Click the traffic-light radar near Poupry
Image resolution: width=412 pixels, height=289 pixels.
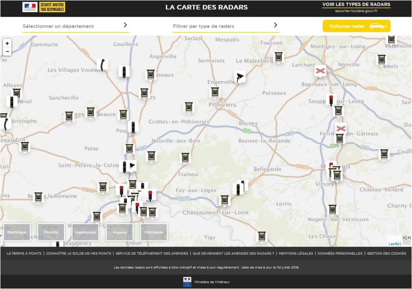pyautogui.click(x=133, y=127)
